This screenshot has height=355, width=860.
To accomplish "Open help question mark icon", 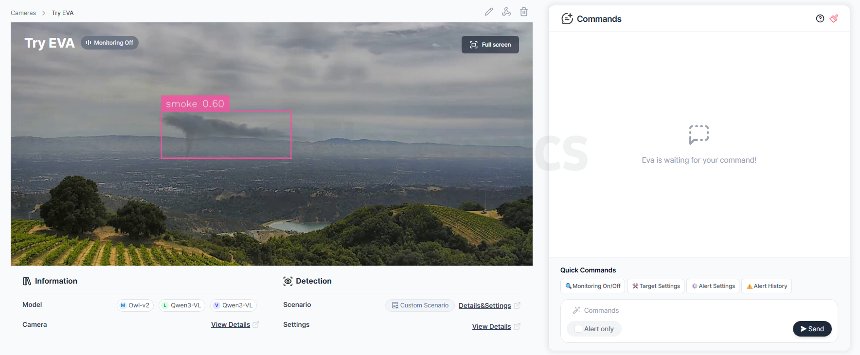I will [820, 18].
